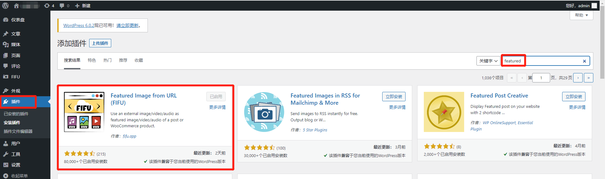605x179 pixels.
Task: Open the comments bubble icon in admin bar
Action: click(64, 6)
